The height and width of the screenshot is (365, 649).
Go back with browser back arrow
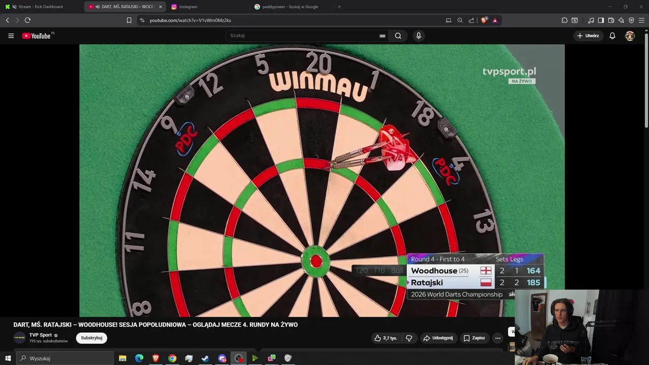tap(8, 20)
